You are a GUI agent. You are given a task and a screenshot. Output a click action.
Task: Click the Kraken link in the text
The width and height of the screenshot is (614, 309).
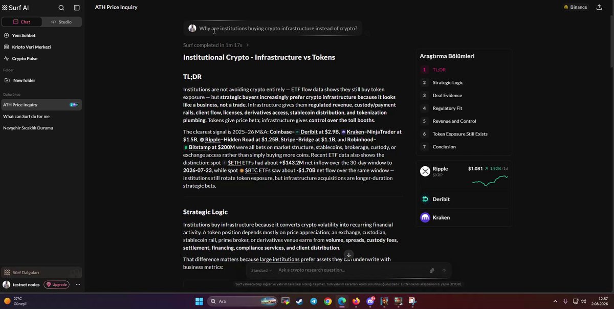[356, 132]
